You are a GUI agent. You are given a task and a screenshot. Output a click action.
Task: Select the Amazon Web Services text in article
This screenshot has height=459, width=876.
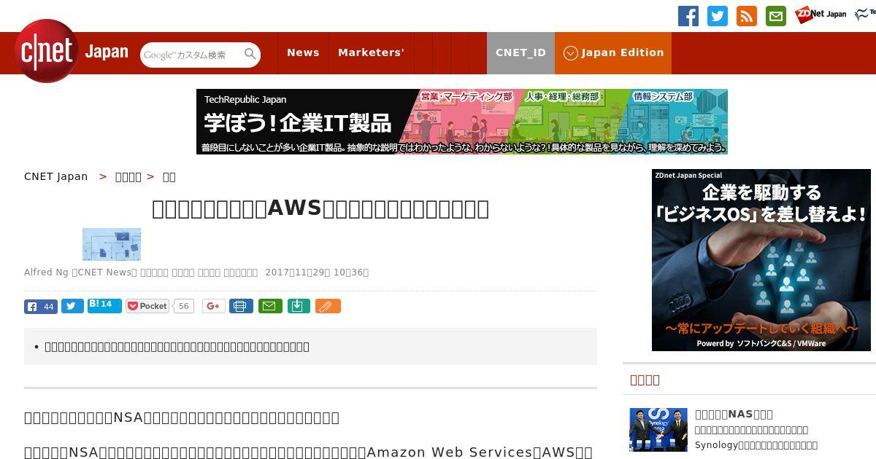tap(450, 452)
